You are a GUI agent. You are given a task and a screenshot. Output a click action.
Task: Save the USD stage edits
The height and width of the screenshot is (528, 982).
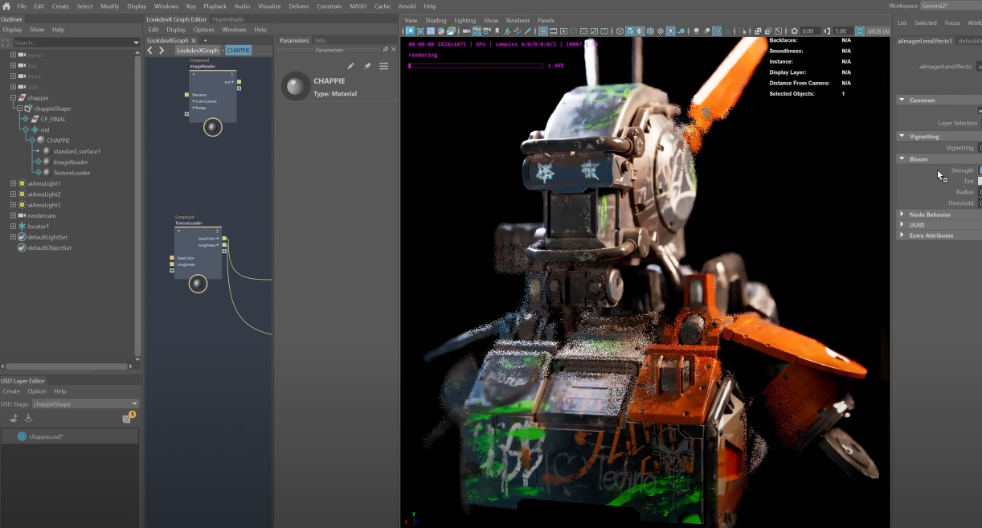[127, 419]
